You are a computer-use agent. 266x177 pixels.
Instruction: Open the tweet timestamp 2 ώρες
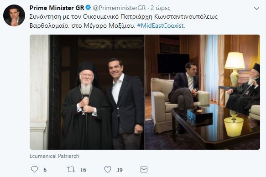click(x=161, y=8)
